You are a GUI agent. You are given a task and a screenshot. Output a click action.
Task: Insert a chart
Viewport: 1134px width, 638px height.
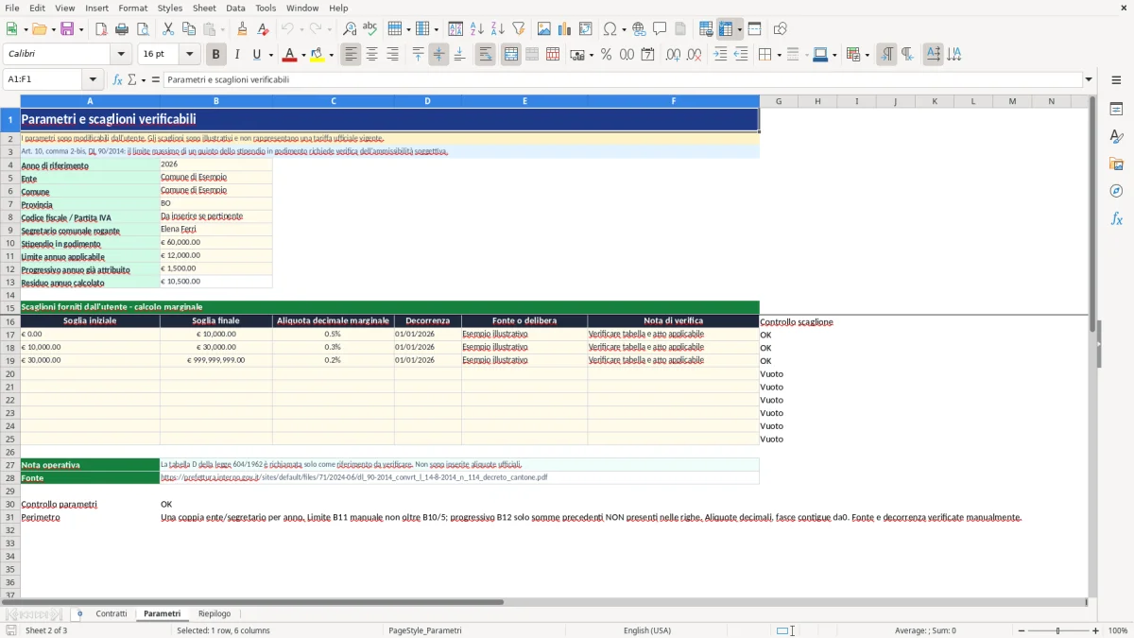pos(564,29)
